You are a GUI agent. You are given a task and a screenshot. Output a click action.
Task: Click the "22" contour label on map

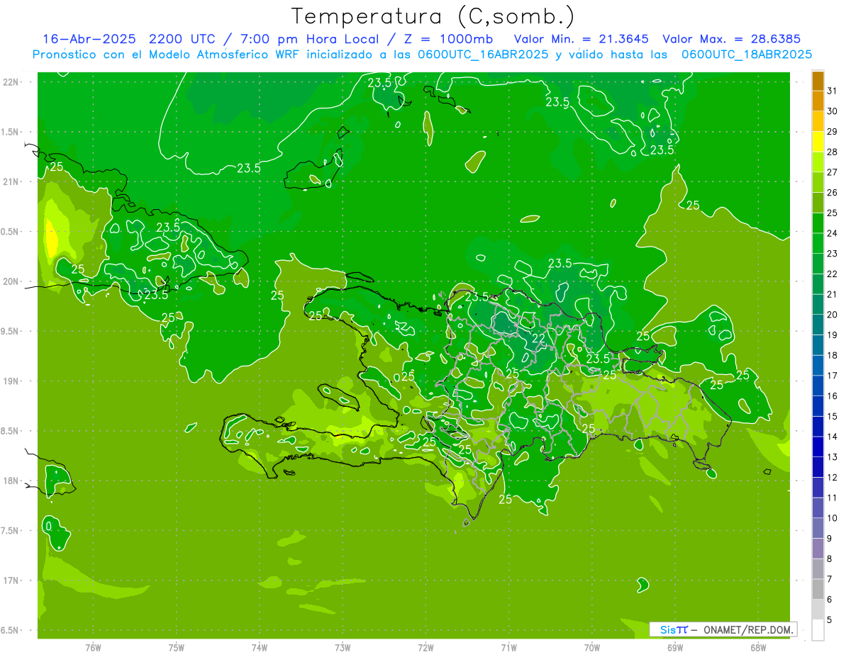click(539, 338)
